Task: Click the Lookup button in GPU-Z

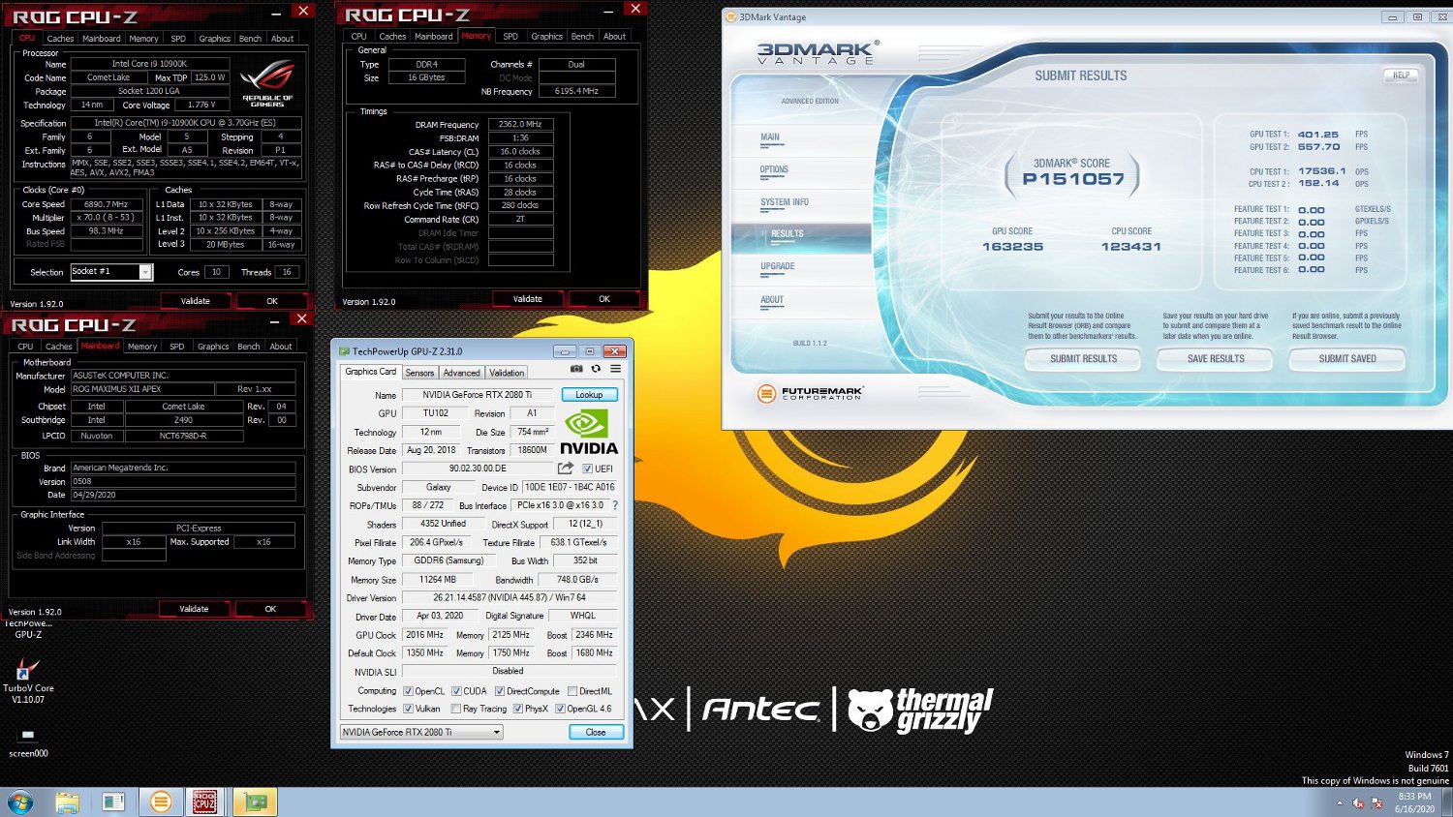Action: (x=589, y=395)
